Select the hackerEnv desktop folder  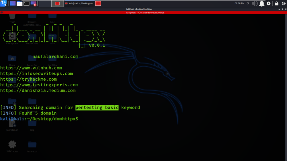pos(32,61)
